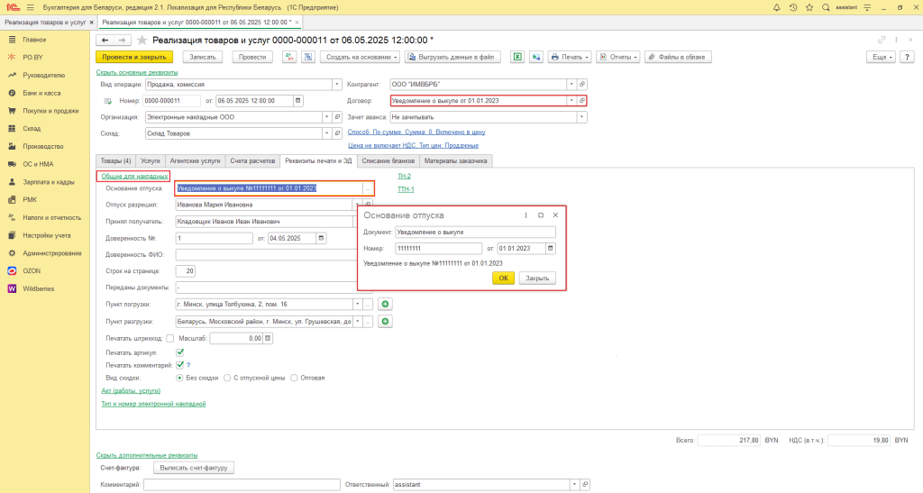Confirm dialog with OK button

click(503, 278)
